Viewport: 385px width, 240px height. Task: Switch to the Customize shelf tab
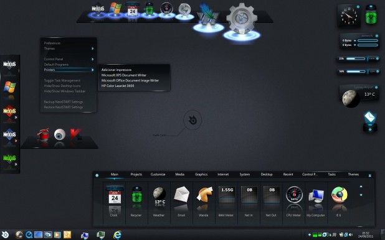click(x=158, y=174)
